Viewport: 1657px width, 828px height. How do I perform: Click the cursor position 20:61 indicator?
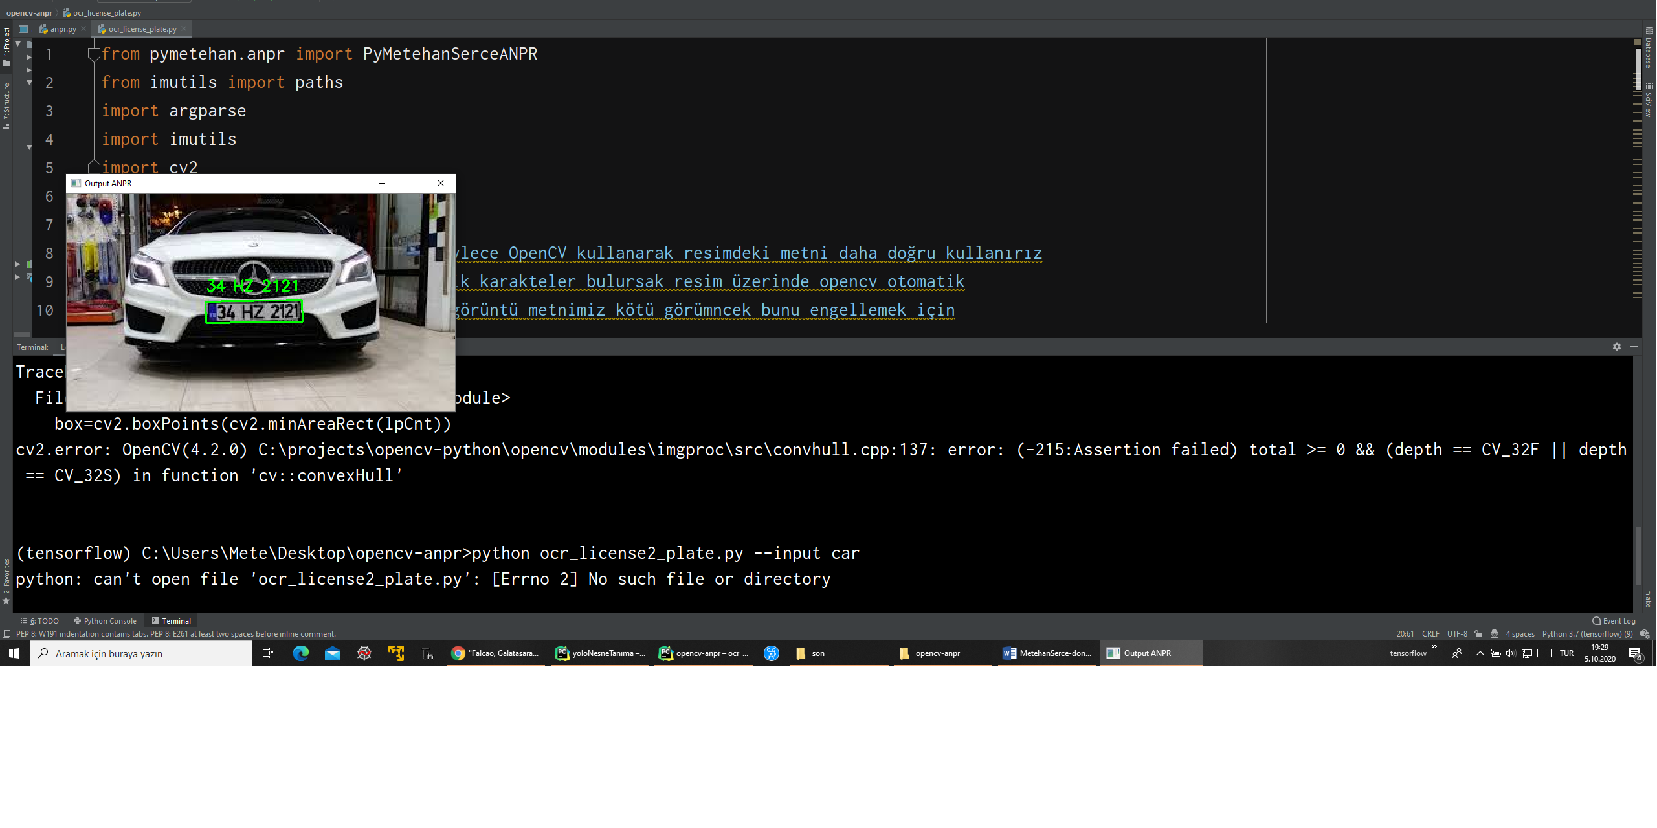click(x=1405, y=634)
